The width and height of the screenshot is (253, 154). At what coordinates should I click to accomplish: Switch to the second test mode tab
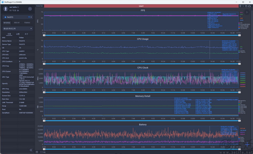[x=17, y=23]
